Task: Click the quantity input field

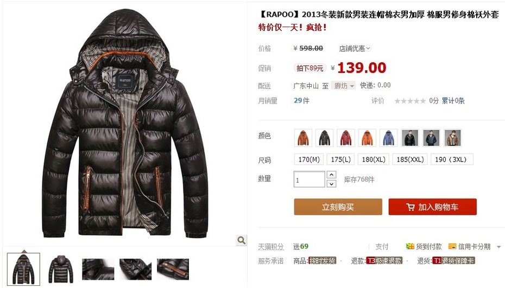Action: pos(309,179)
